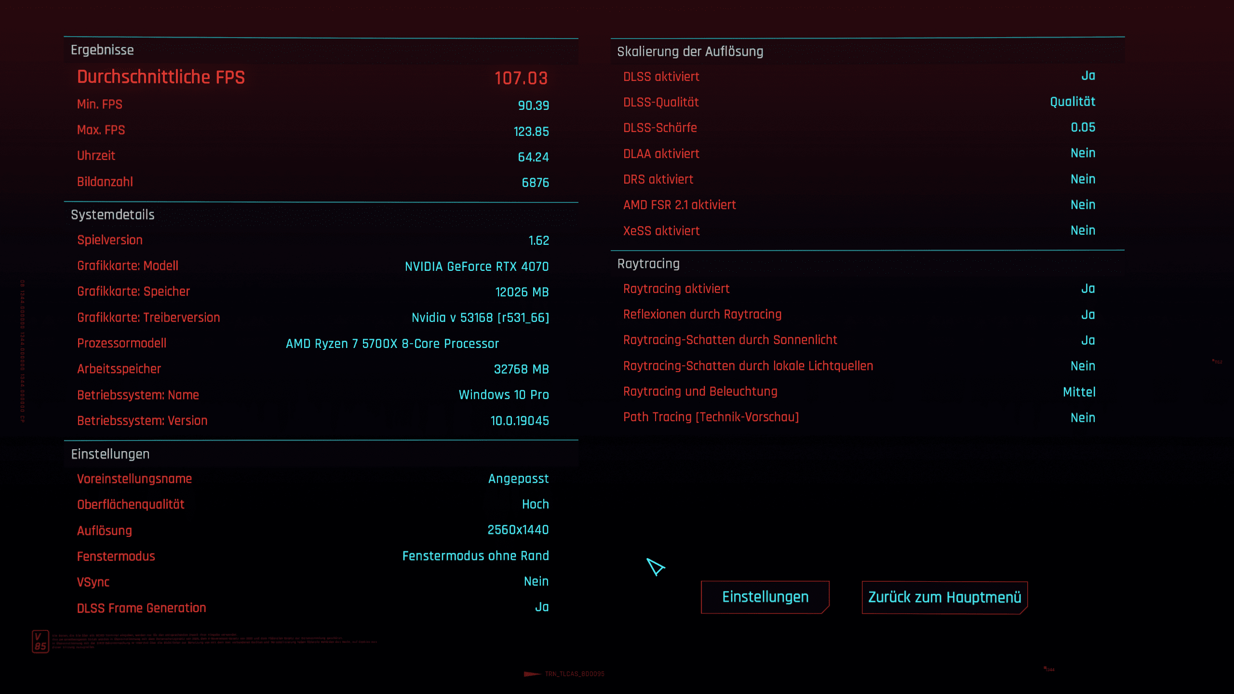
Task: Select the Oberflächenqualität value Hoch
Action: 535,504
